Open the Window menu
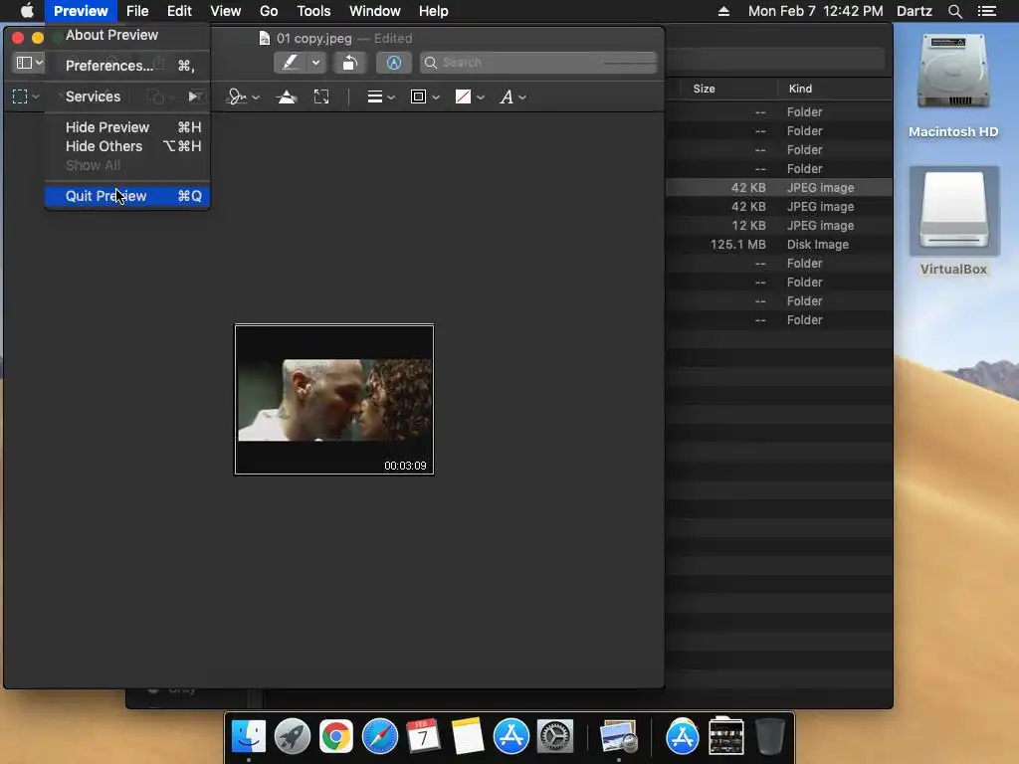 click(x=375, y=11)
